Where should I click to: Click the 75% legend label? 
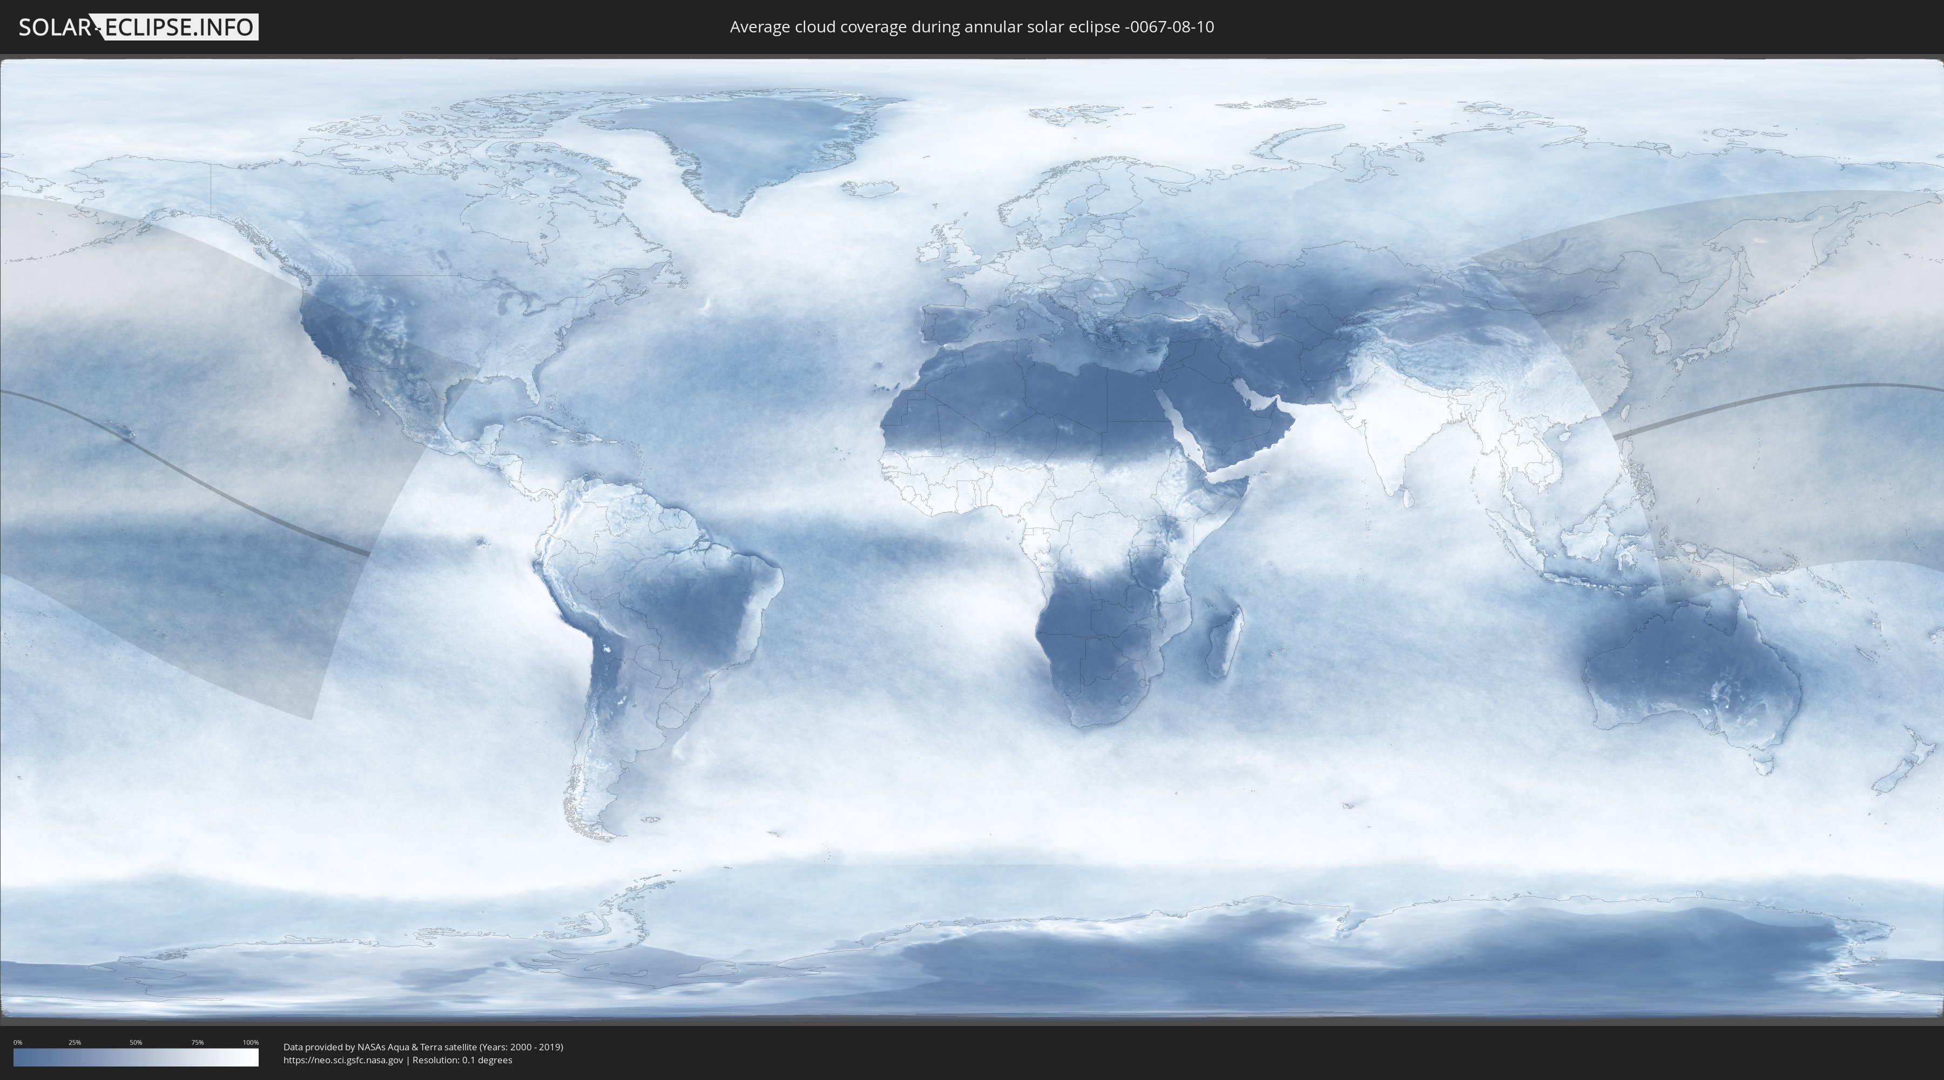tap(197, 1042)
